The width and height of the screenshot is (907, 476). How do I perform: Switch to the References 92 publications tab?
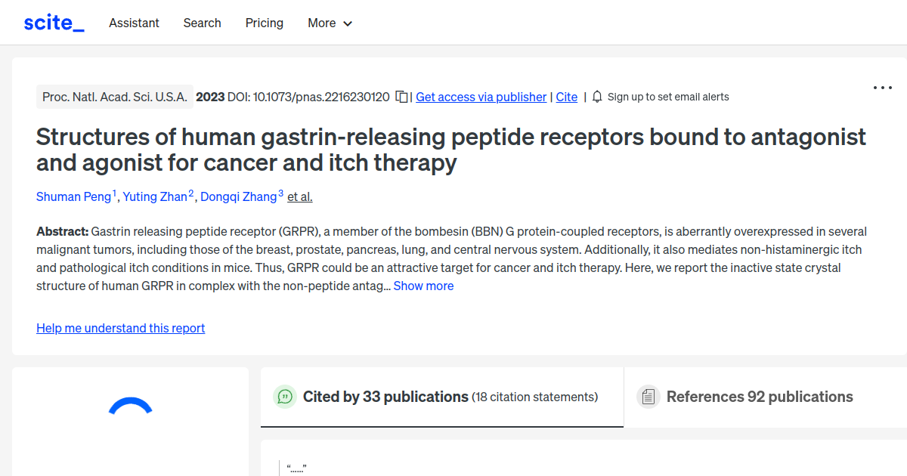[759, 396]
